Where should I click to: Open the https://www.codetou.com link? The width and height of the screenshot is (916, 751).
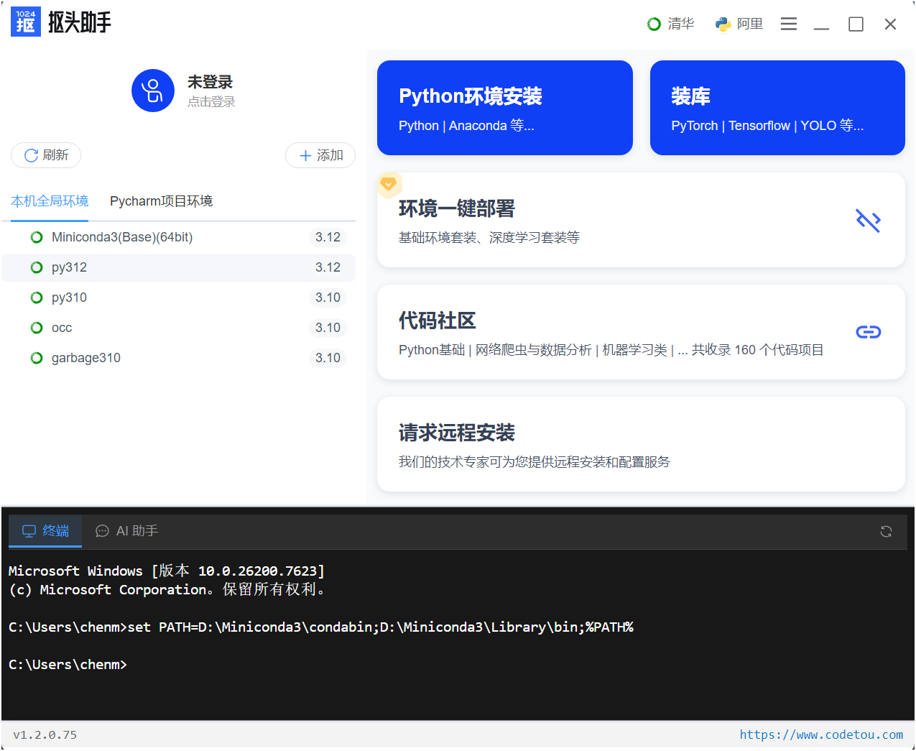[821, 734]
